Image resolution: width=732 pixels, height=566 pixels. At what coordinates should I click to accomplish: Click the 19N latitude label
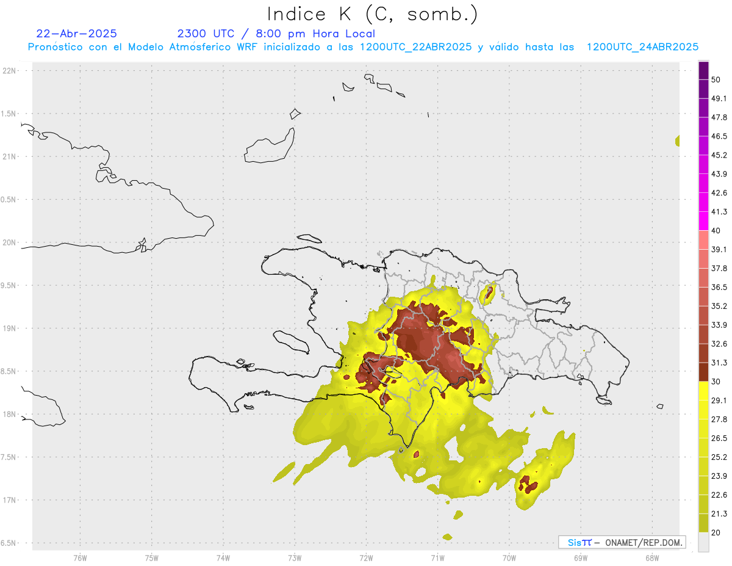click(x=10, y=328)
